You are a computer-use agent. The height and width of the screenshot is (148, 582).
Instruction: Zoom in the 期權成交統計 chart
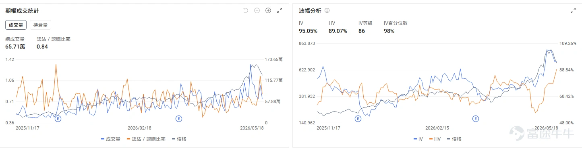pos(268,10)
